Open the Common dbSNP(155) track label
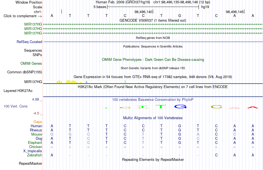Viewport: 263px width, 170px height. pyautogui.click(x=24, y=72)
